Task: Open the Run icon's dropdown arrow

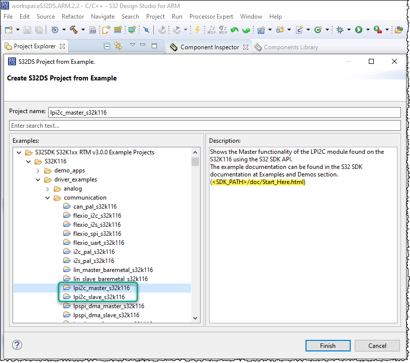Action: pos(368,30)
